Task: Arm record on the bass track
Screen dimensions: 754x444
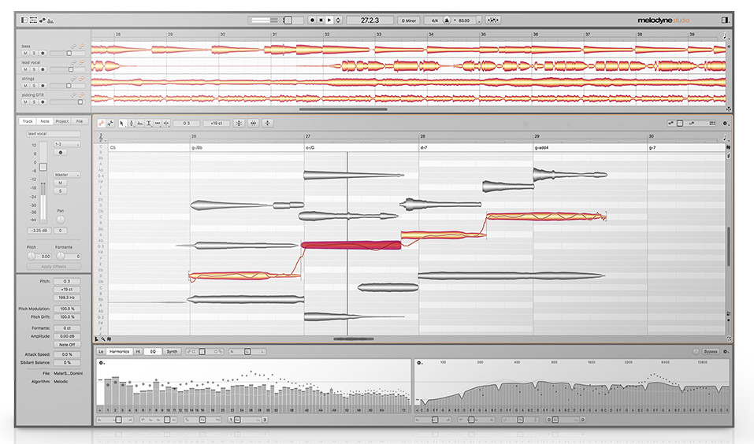Action: click(43, 53)
